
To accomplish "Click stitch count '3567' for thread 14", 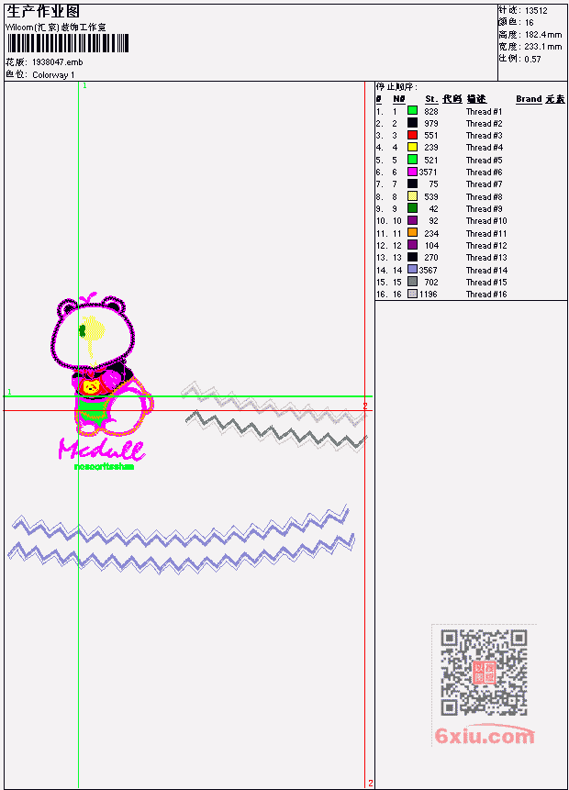I will (428, 271).
